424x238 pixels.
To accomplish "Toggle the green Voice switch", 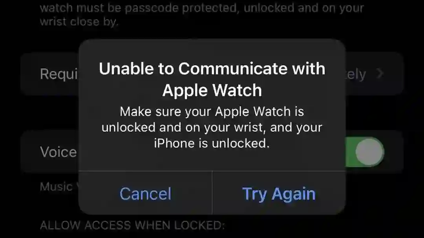I will pyautogui.click(x=365, y=152).
